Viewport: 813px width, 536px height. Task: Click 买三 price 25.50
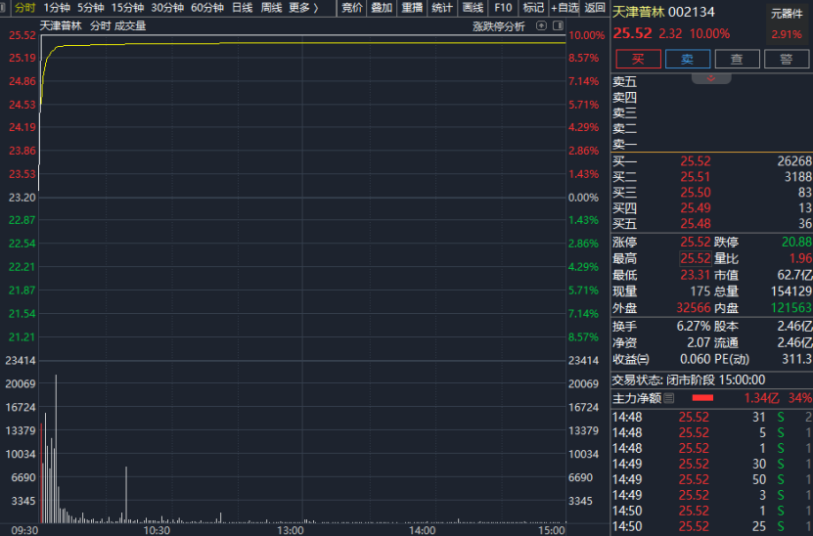coord(696,193)
